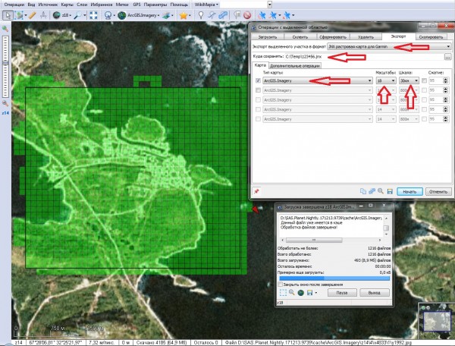The height and width of the screenshot is (346, 455).
Task: Click the download progress bar
Action: [334, 278]
